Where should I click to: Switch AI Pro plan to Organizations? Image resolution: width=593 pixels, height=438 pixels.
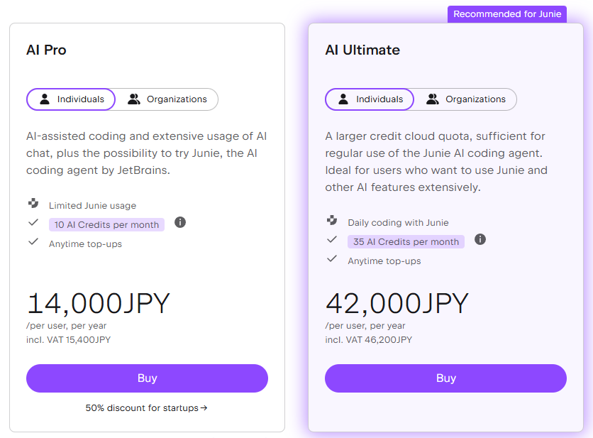tap(167, 99)
